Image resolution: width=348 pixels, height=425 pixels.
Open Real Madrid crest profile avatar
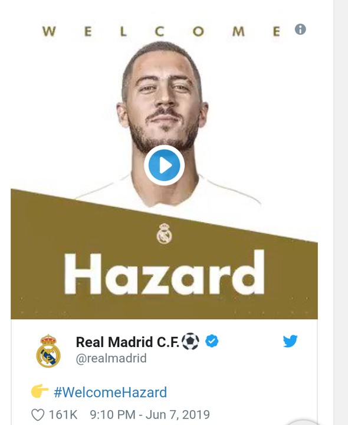(x=48, y=351)
